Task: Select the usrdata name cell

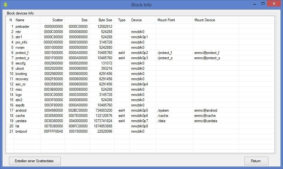Action: pyautogui.click(x=21, y=121)
